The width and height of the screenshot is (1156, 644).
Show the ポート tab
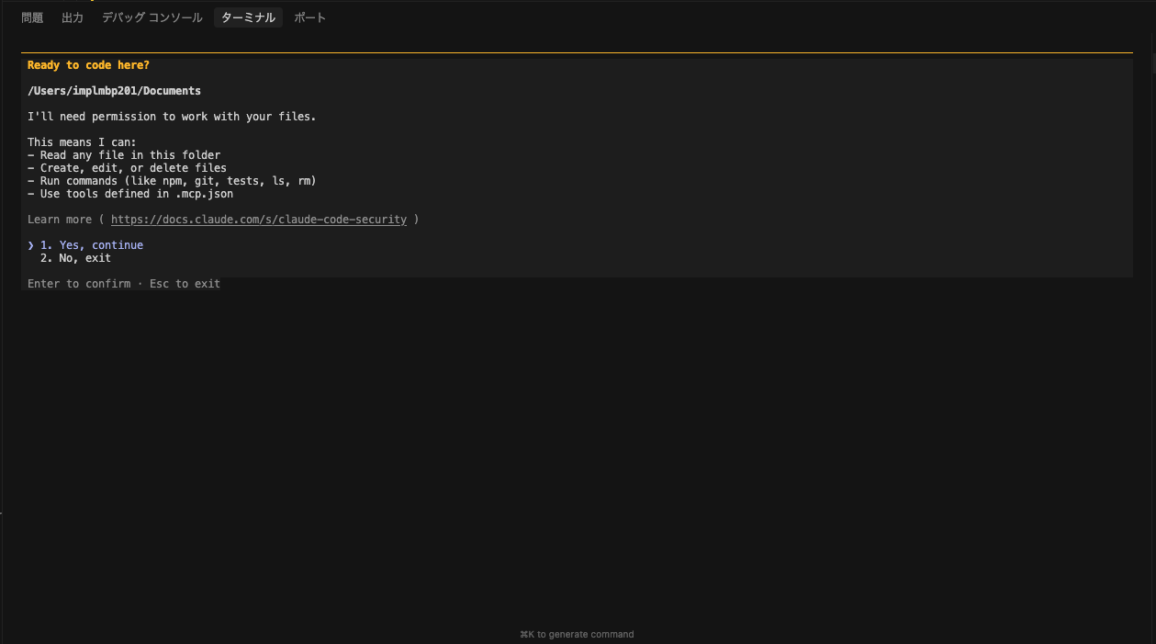point(310,17)
